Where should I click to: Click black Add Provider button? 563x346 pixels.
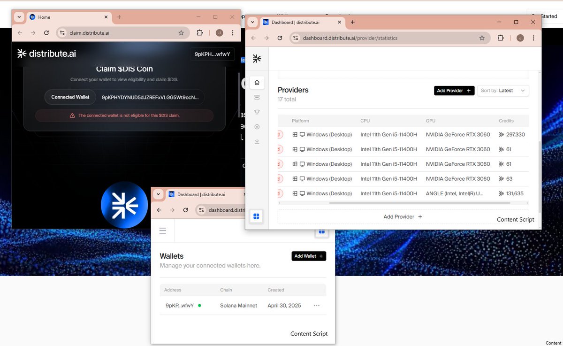click(x=454, y=91)
